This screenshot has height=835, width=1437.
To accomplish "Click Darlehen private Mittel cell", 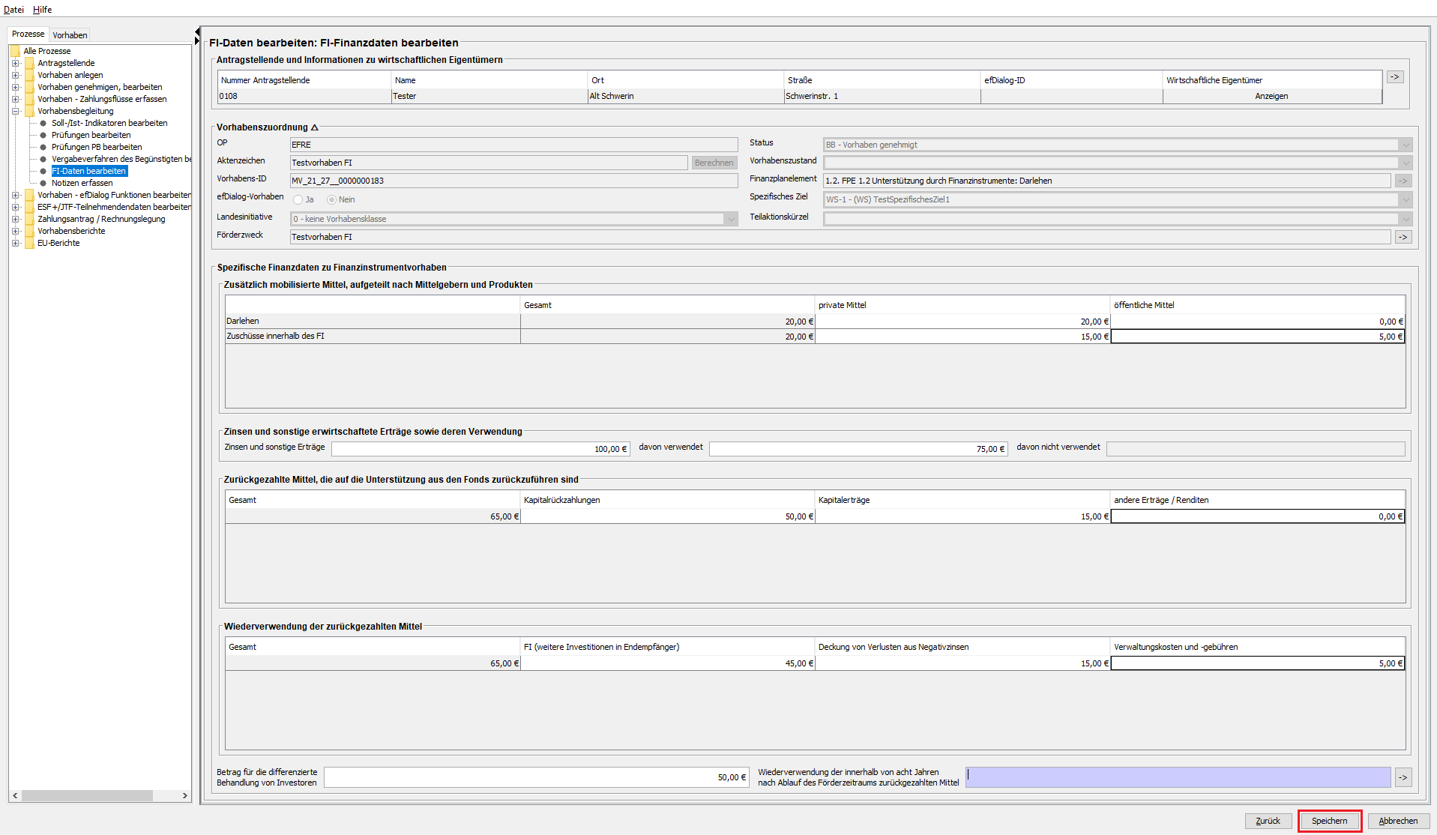I will pyautogui.click(x=962, y=322).
